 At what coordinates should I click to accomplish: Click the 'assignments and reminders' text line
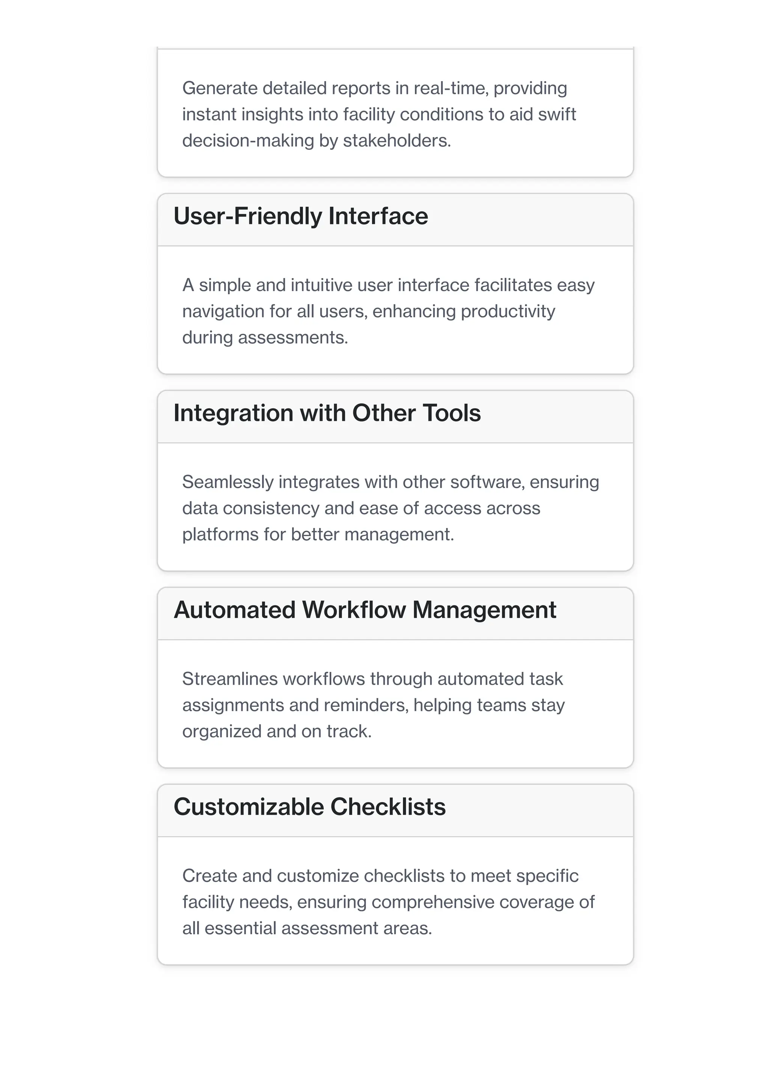point(373,705)
